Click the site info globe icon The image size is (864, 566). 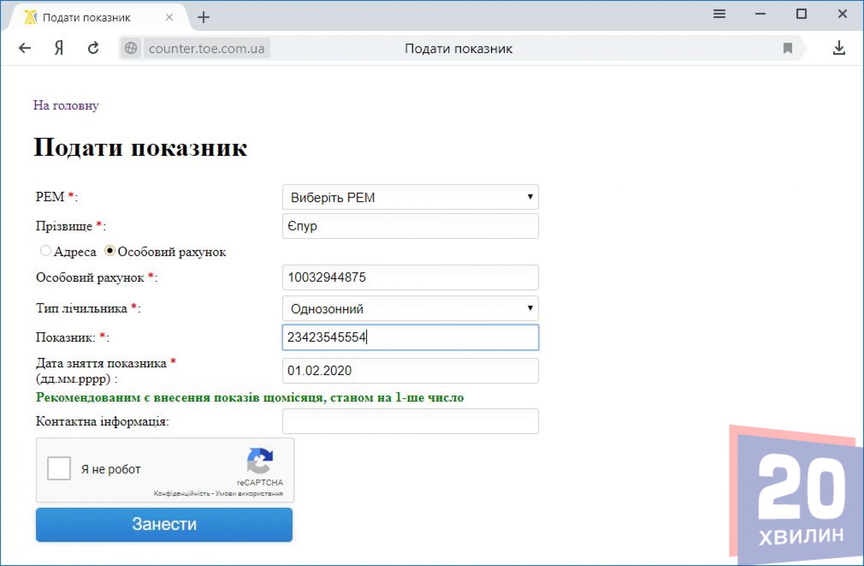[130, 48]
